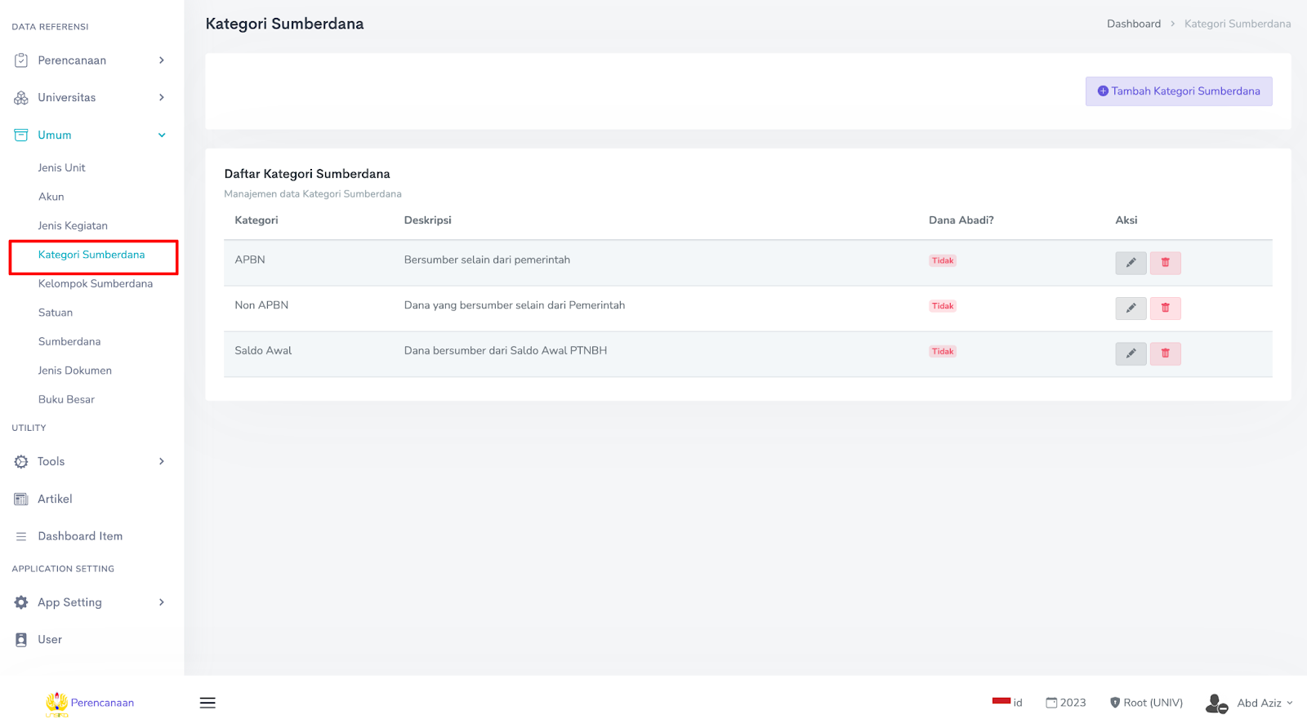Click Tambah Kategori Sumberdana button
The image size is (1307, 728).
1178,91
